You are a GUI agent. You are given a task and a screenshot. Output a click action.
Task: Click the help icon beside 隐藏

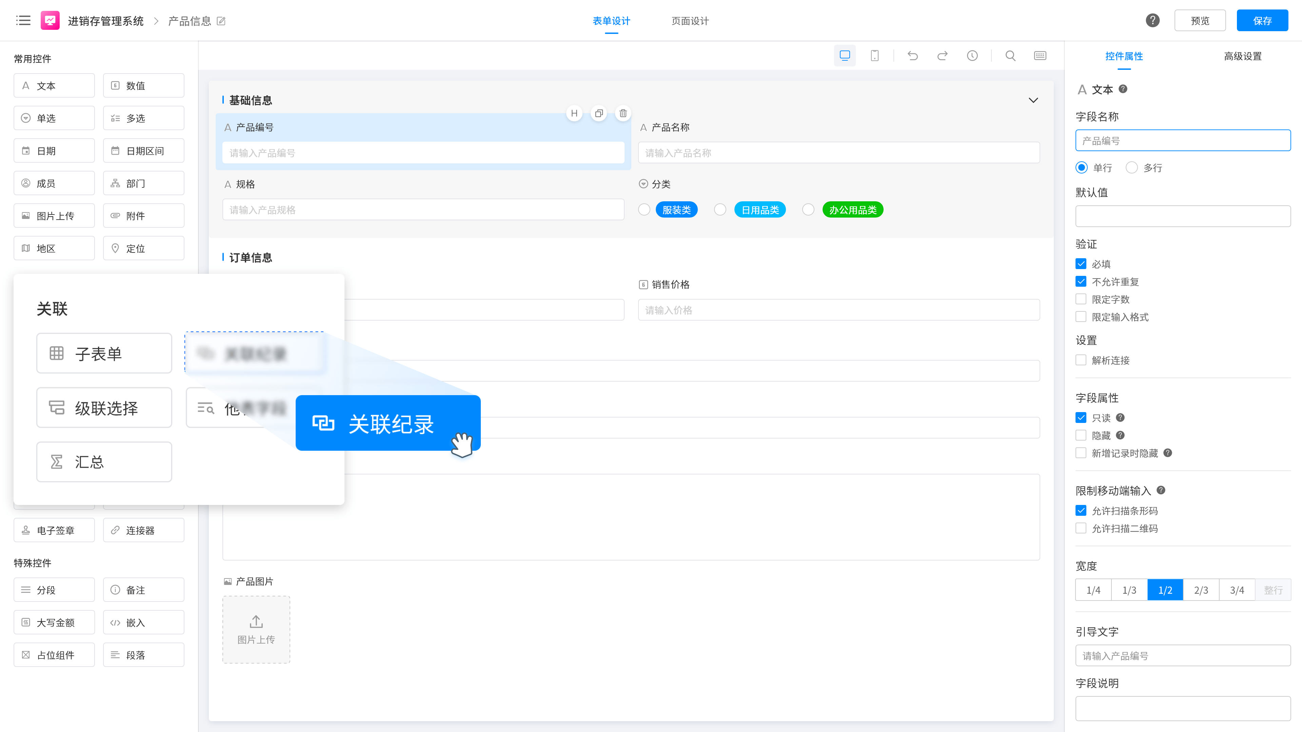[x=1120, y=435]
